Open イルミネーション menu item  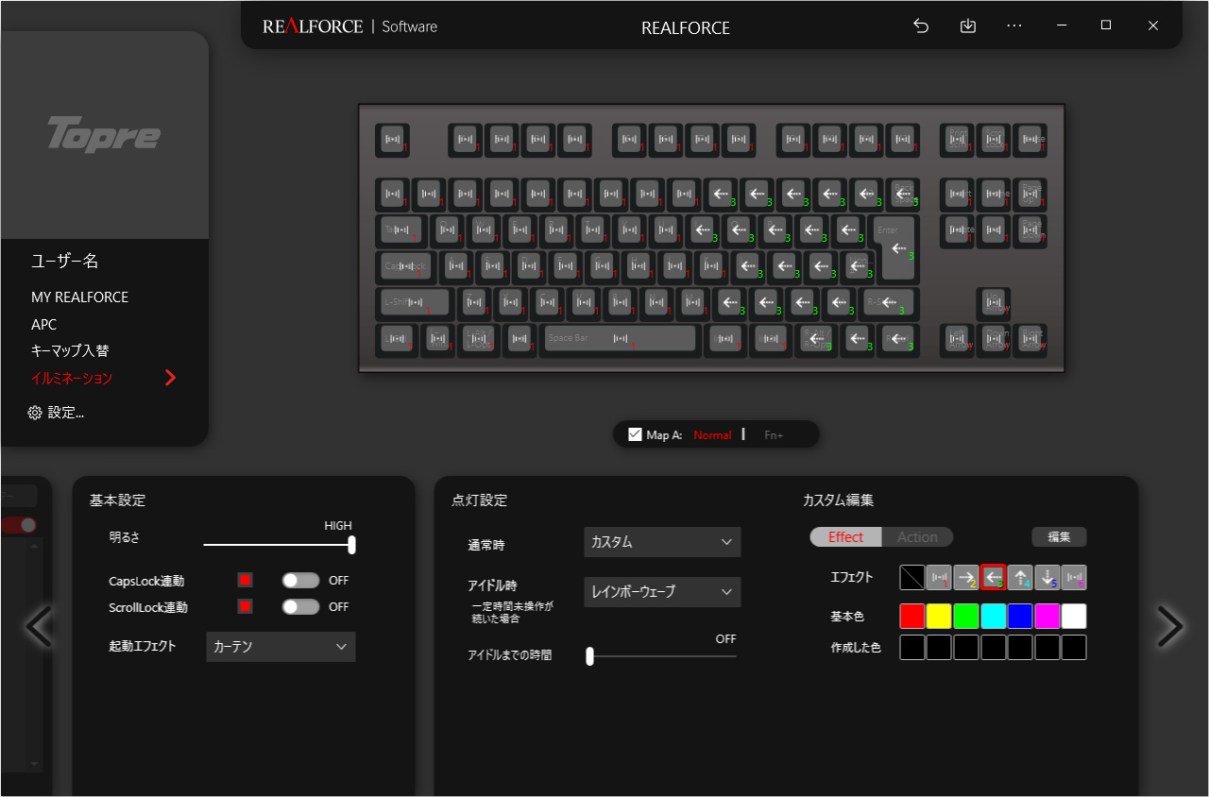(72, 378)
